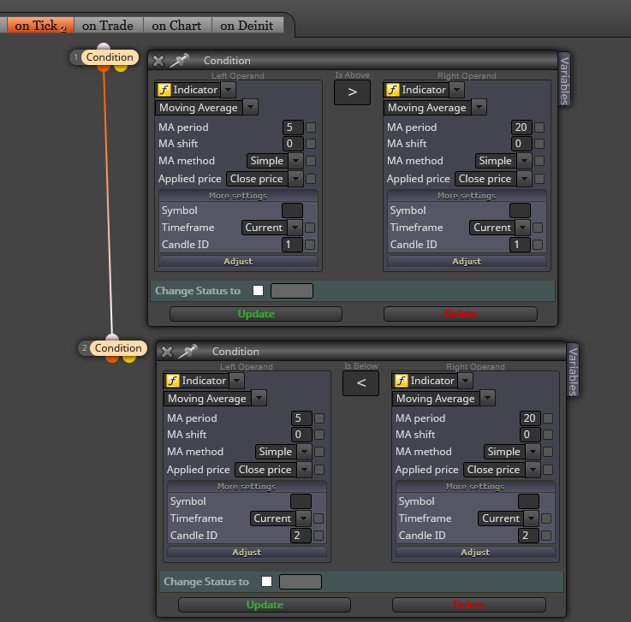
Task: Click orange output dot under Condition 1 node
Action: coord(104,68)
